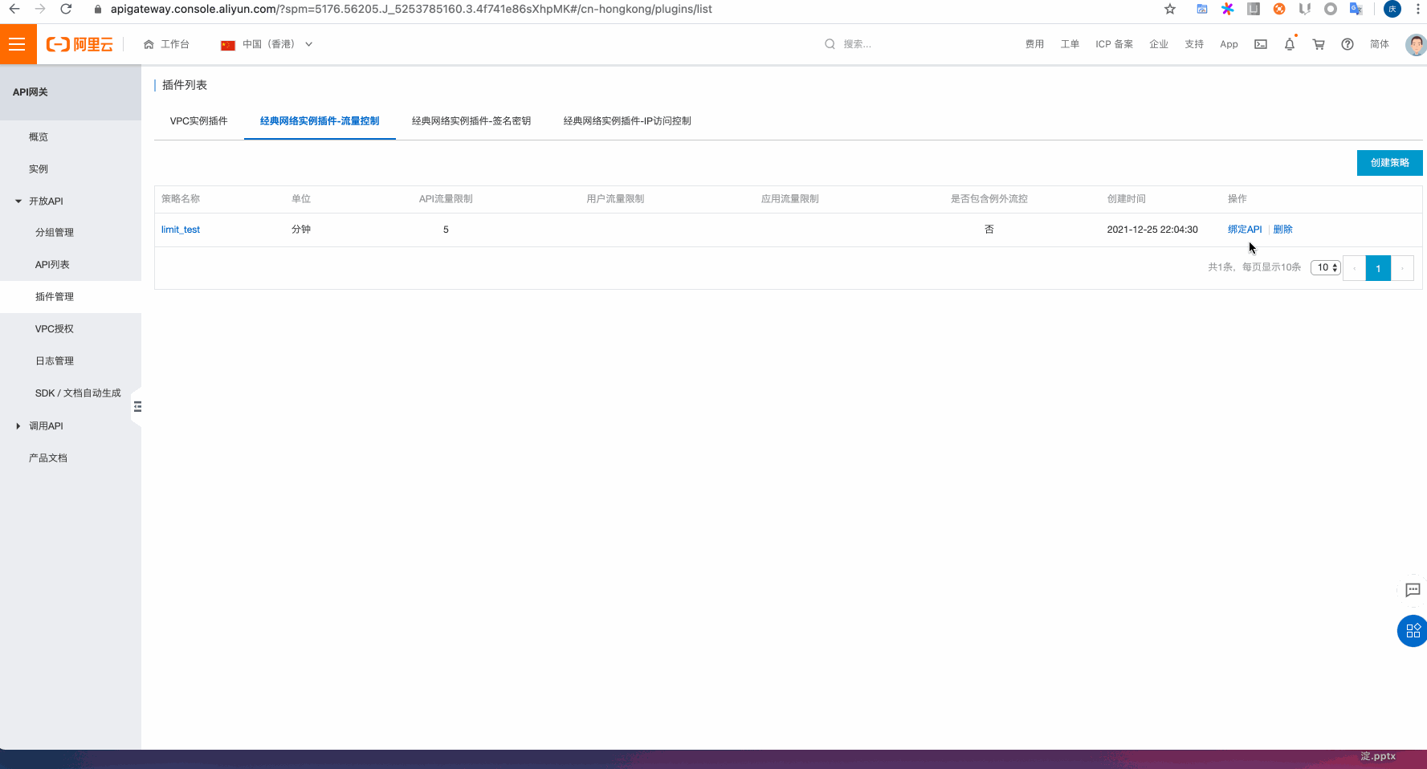Viewport: 1427px width, 769px height.
Task: Expand the 调用API tree section
Action: tap(18, 425)
